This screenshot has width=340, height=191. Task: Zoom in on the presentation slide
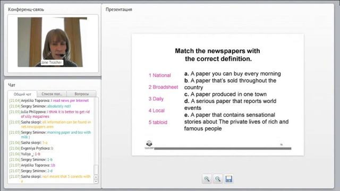click(207, 179)
